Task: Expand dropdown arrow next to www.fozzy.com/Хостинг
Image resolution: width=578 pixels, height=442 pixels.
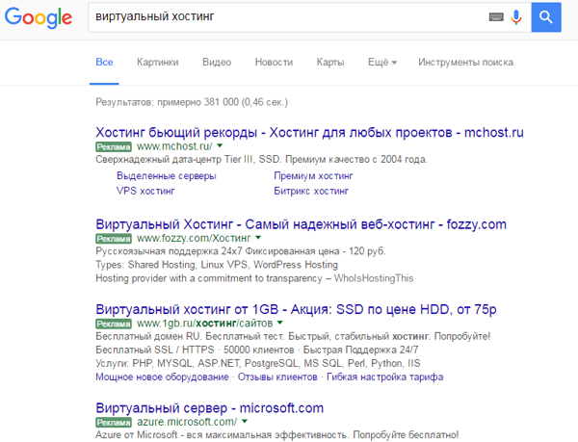Action: coord(258,238)
